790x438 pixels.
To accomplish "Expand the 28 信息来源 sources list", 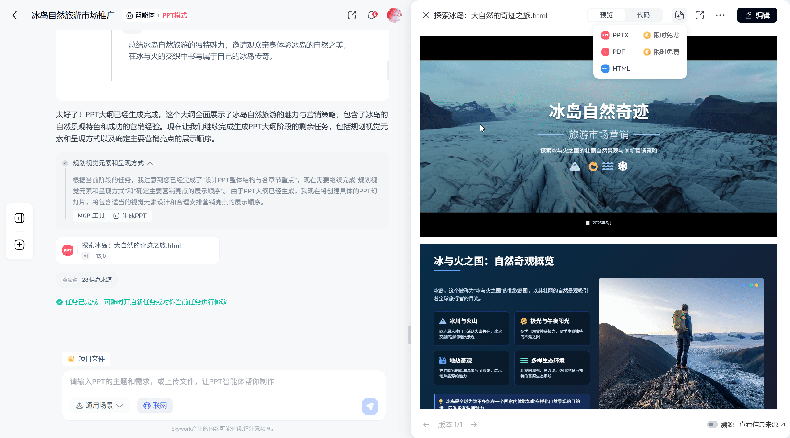I will [86, 280].
